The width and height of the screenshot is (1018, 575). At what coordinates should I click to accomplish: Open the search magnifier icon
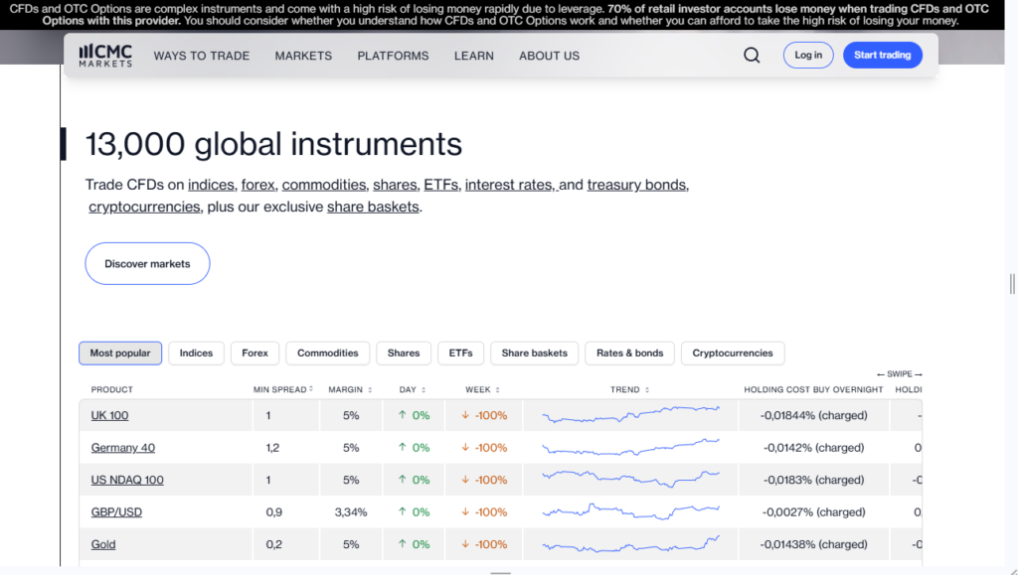(752, 55)
